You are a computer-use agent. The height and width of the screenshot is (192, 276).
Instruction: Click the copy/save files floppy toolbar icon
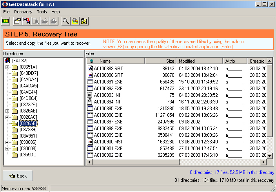pyautogui.click(x=27, y=21)
